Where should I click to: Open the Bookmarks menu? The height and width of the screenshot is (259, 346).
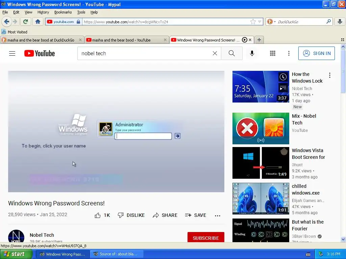[x=63, y=12]
